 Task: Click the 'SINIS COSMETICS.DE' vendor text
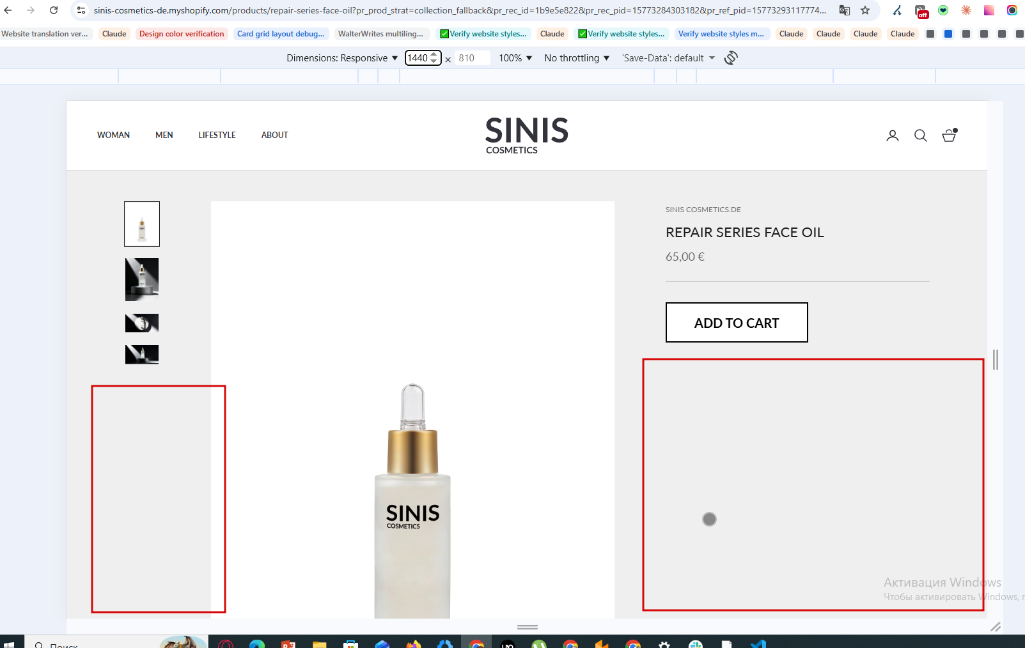coord(703,210)
